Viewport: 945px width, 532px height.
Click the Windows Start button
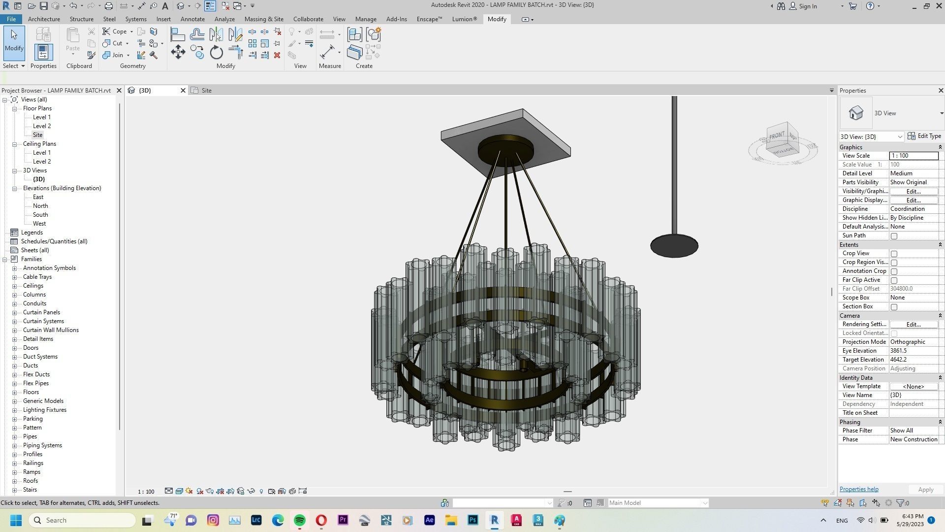click(x=16, y=520)
